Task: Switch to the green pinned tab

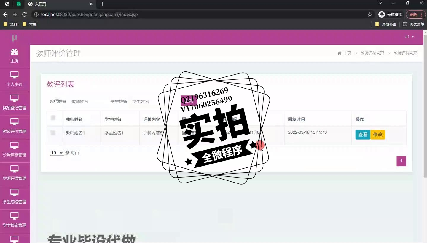Action: 19,4
